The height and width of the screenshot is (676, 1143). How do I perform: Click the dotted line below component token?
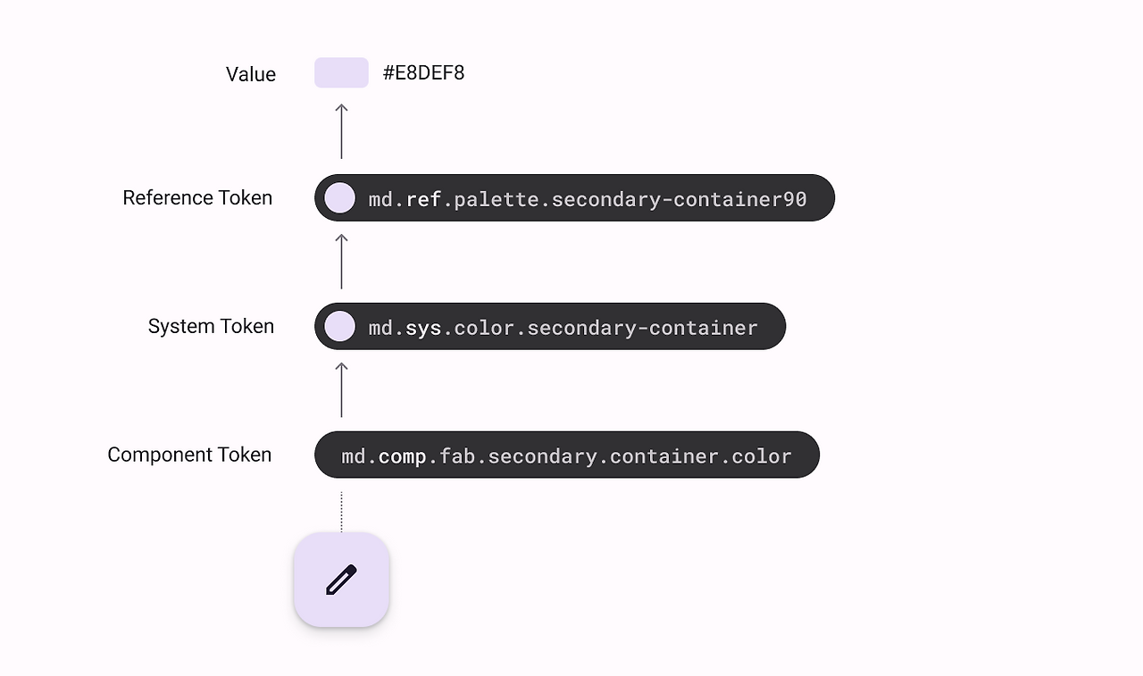click(341, 512)
